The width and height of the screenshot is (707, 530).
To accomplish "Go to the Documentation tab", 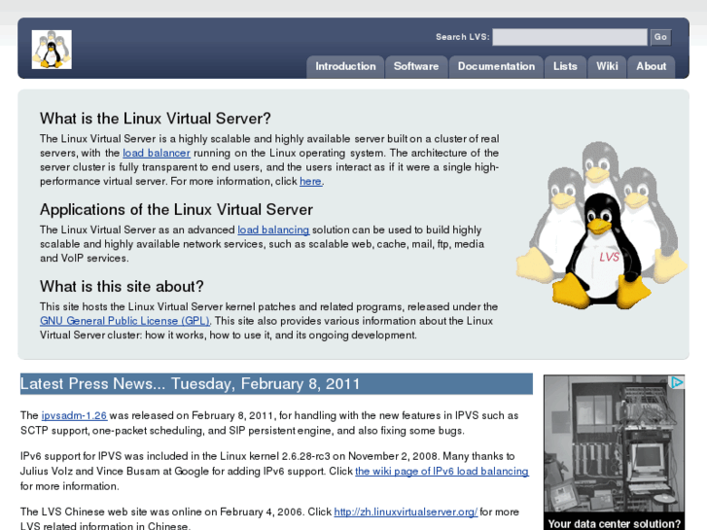I will (496, 66).
